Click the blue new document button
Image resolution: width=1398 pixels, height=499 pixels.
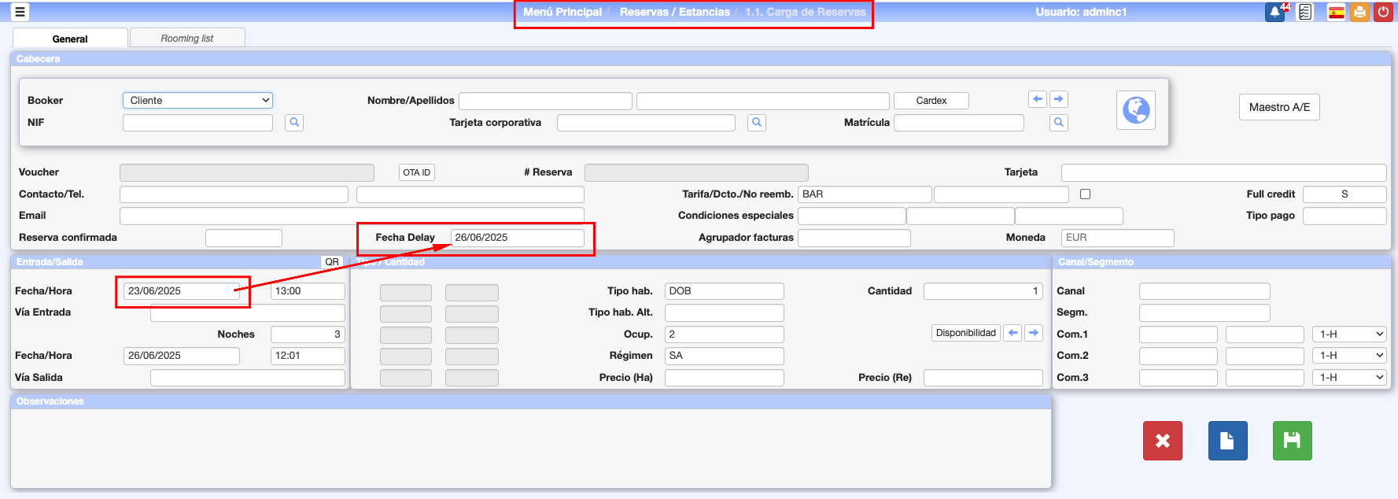(x=1227, y=441)
